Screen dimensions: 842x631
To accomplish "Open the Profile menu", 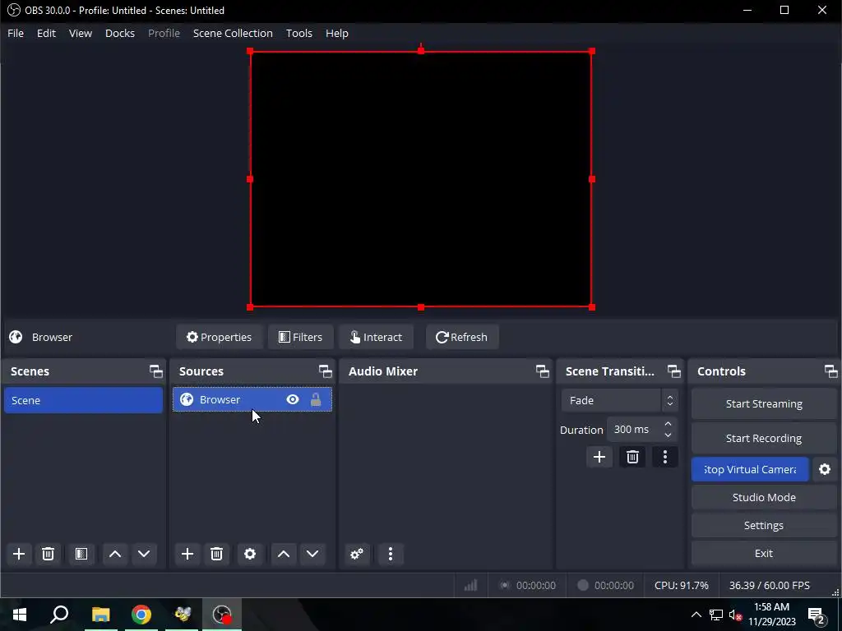I will 164,33.
